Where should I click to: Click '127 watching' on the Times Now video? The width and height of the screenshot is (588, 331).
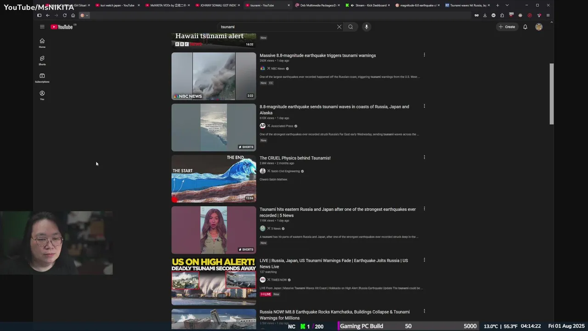tap(268, 272)
